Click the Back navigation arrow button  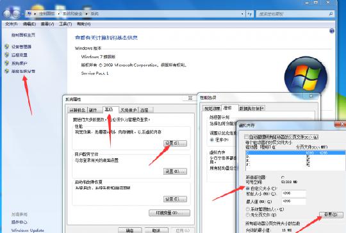(7, 13)
